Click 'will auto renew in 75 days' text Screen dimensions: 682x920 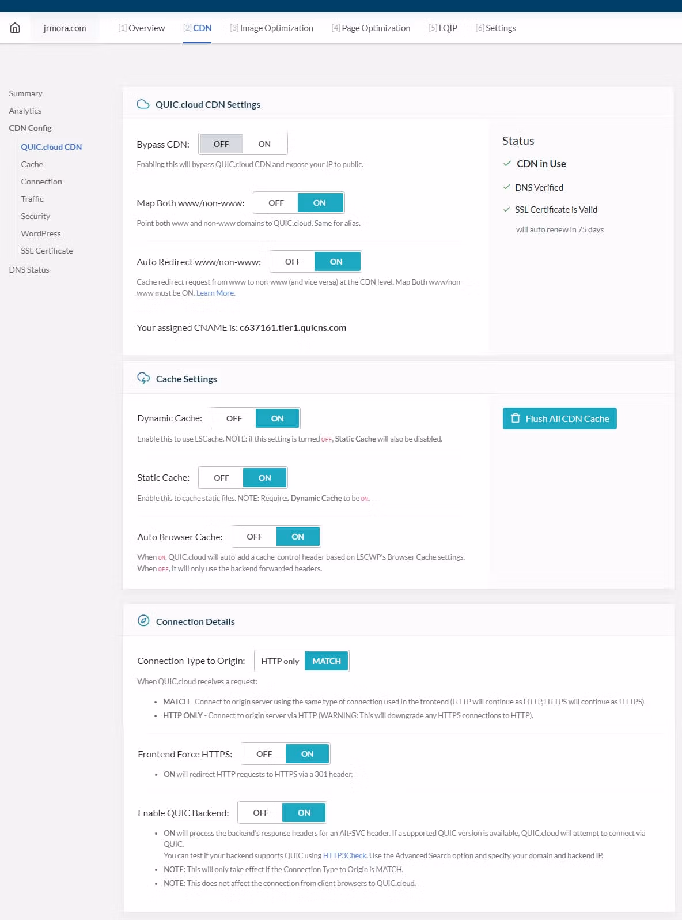coord(560,229)
